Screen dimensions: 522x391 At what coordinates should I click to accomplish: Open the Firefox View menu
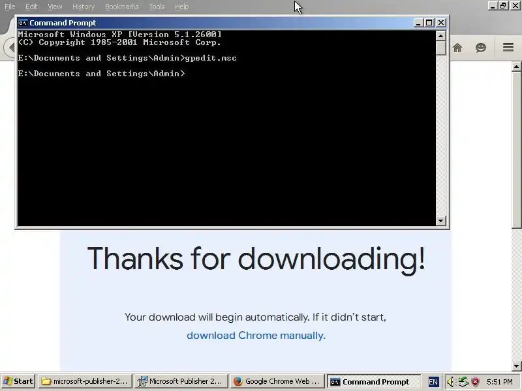point(55,7)
